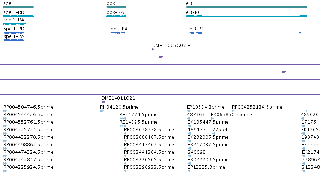
Task: Select the EK065850.5prime arrow glyph
Action: [x=212, y=118]
